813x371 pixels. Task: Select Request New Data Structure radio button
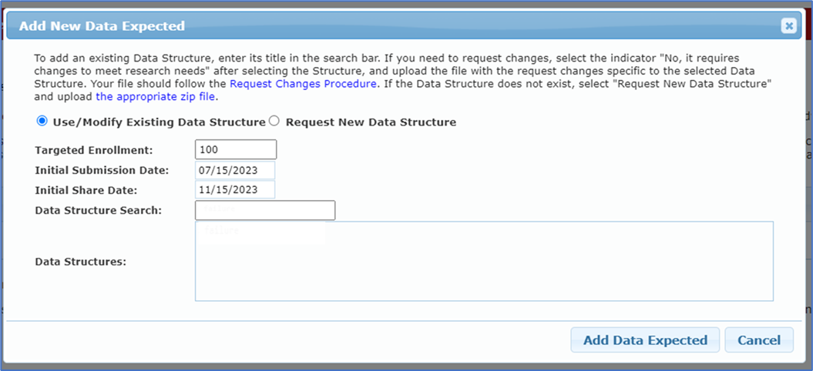(274, 121)
